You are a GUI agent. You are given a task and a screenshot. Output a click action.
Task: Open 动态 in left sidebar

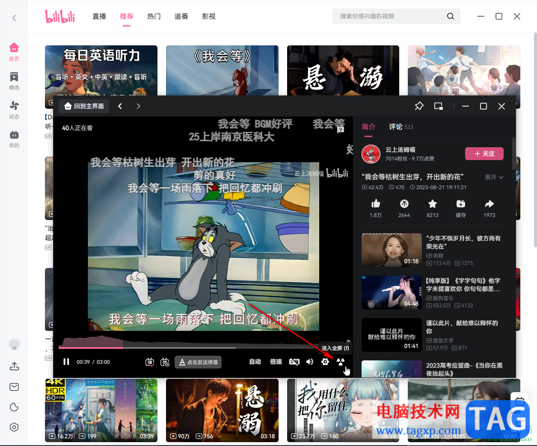tap(14, 110)
